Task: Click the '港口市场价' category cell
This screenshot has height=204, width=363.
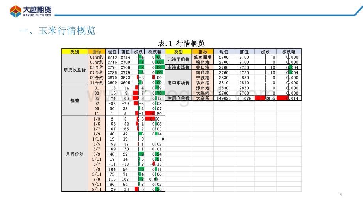Action: [x=178, y=83]
